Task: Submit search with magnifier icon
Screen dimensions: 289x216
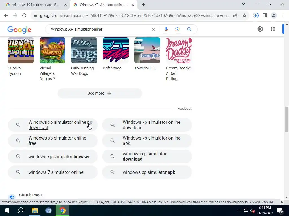Action: tap(189, 29)
